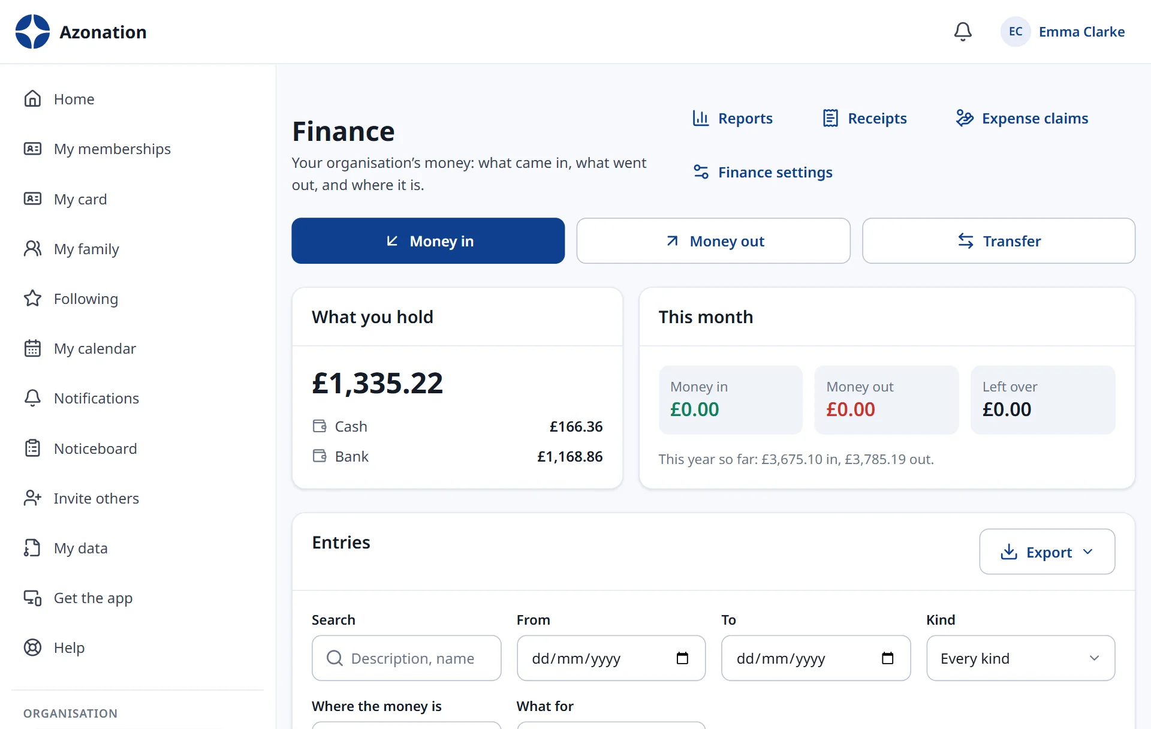Click the Transfer button
The image size is (1151, 729).
[x=999, y=241]
